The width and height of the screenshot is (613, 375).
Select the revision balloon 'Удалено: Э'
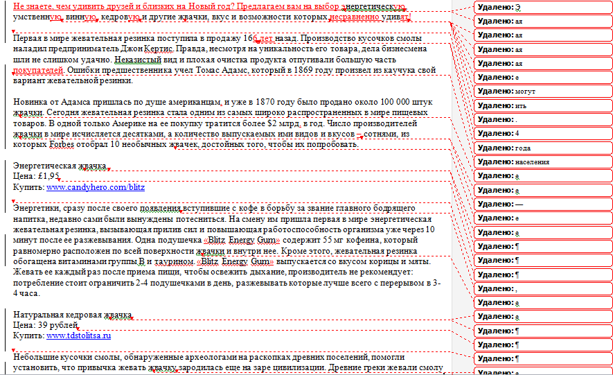click(543, 8)
